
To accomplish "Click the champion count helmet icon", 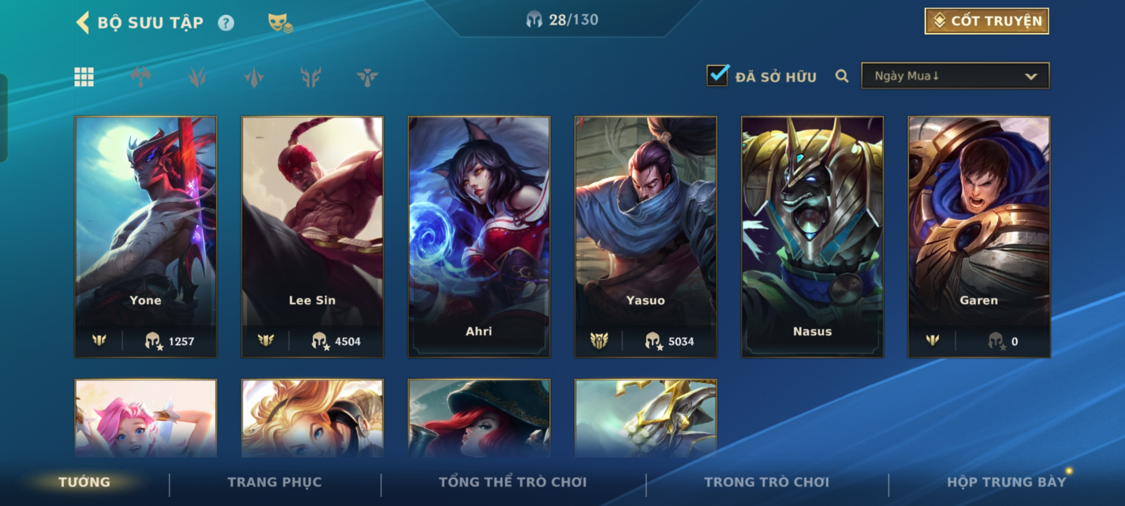I will point(534,20).
